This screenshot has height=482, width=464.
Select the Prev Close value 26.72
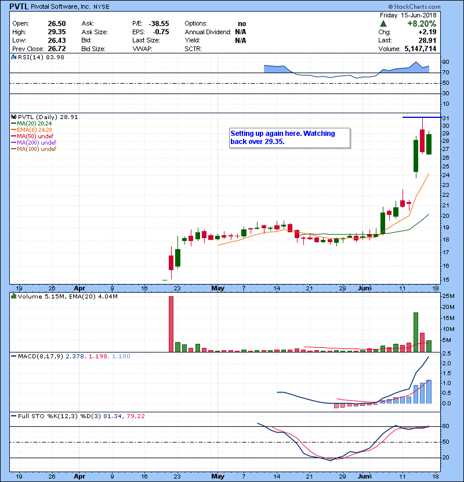pyautogui.click(x=57, y=49)
